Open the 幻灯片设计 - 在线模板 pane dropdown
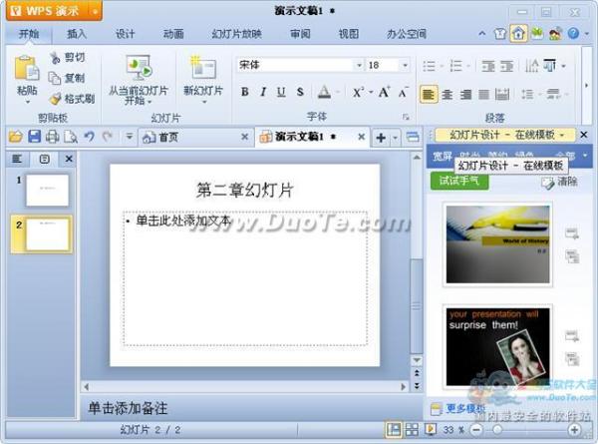This screenshot has width=598, height=444. click(x=562, y=135)
